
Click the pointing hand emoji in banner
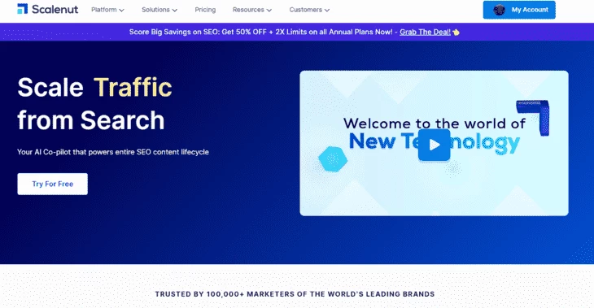click(x=456, y=33)
